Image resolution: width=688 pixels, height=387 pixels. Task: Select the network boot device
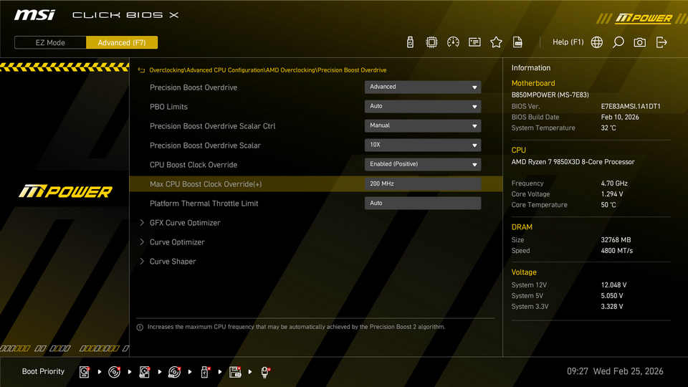[x=265, y=372]
